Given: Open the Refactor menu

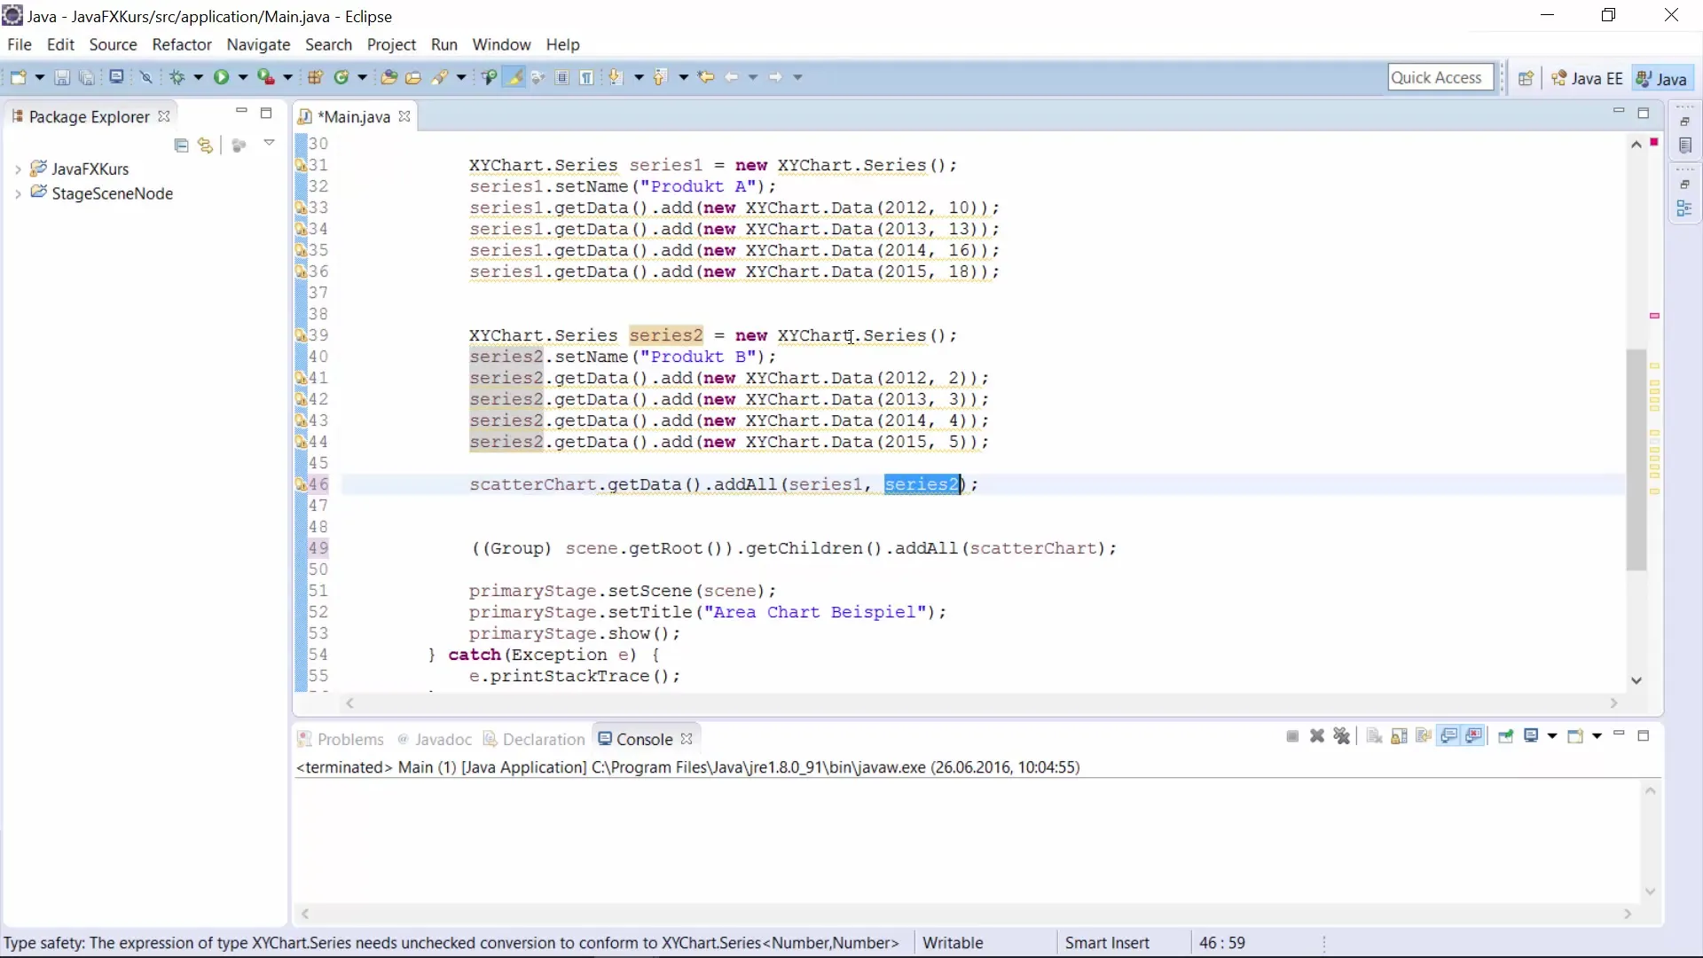Looking at the screenshot, I should click(x=182, y=44).
